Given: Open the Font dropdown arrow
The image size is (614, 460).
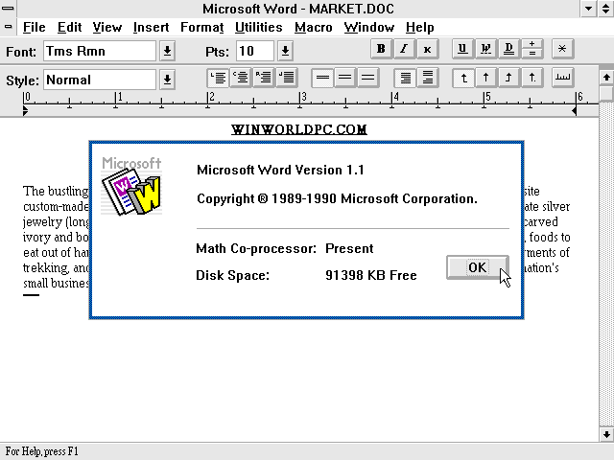Looking at the screenshot, I should pos(167,51).
